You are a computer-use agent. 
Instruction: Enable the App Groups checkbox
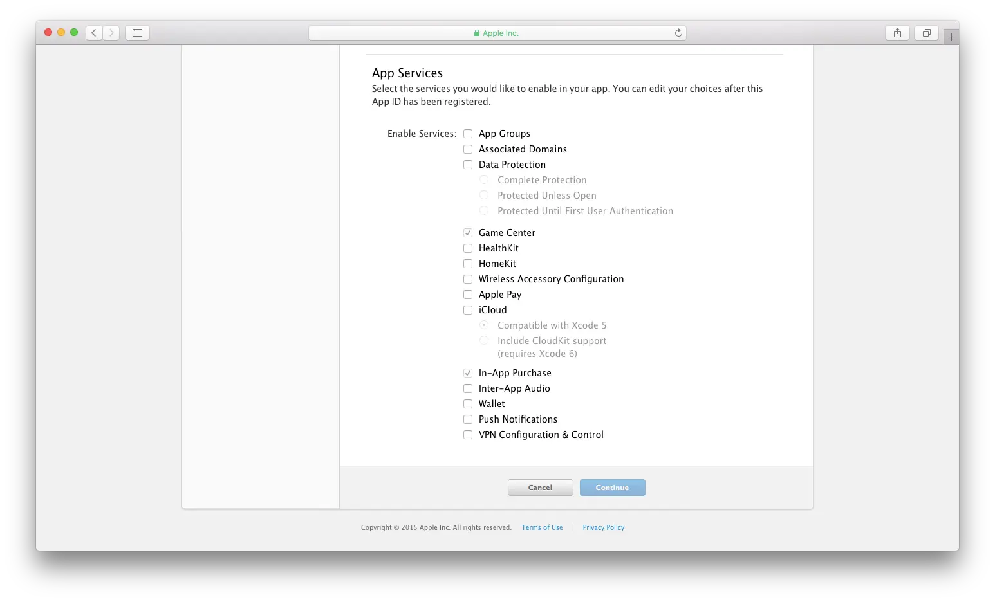coord(468,134)
